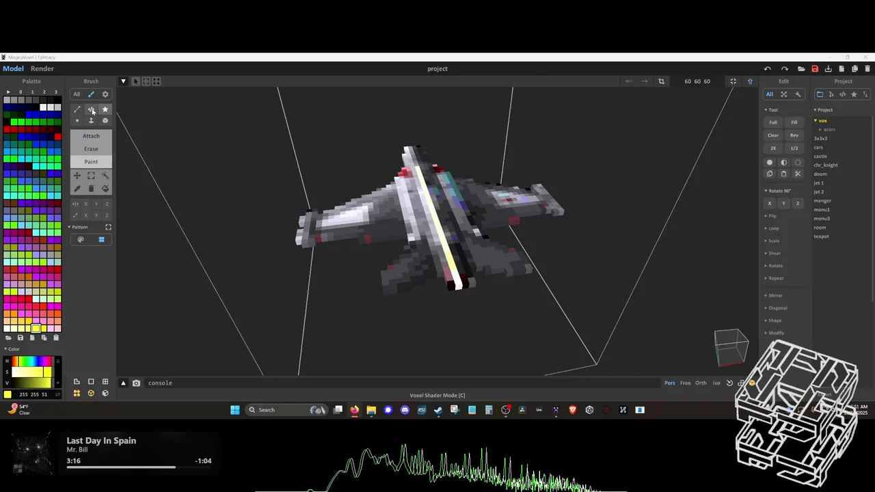Switch camera to Pers mode

pos(670,383)
